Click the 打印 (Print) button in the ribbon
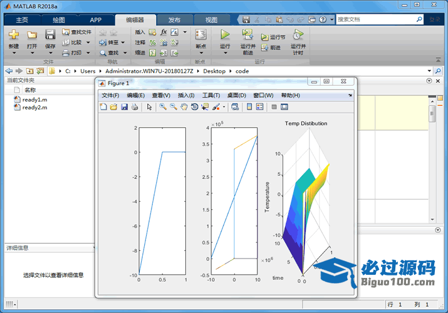Screen dimensions: 448x313 pyautogui.click(x=72, y=53)
